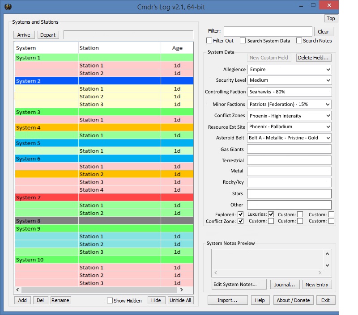
Task: Select the System 4 orange row
Action: click(x=104, y=128)
